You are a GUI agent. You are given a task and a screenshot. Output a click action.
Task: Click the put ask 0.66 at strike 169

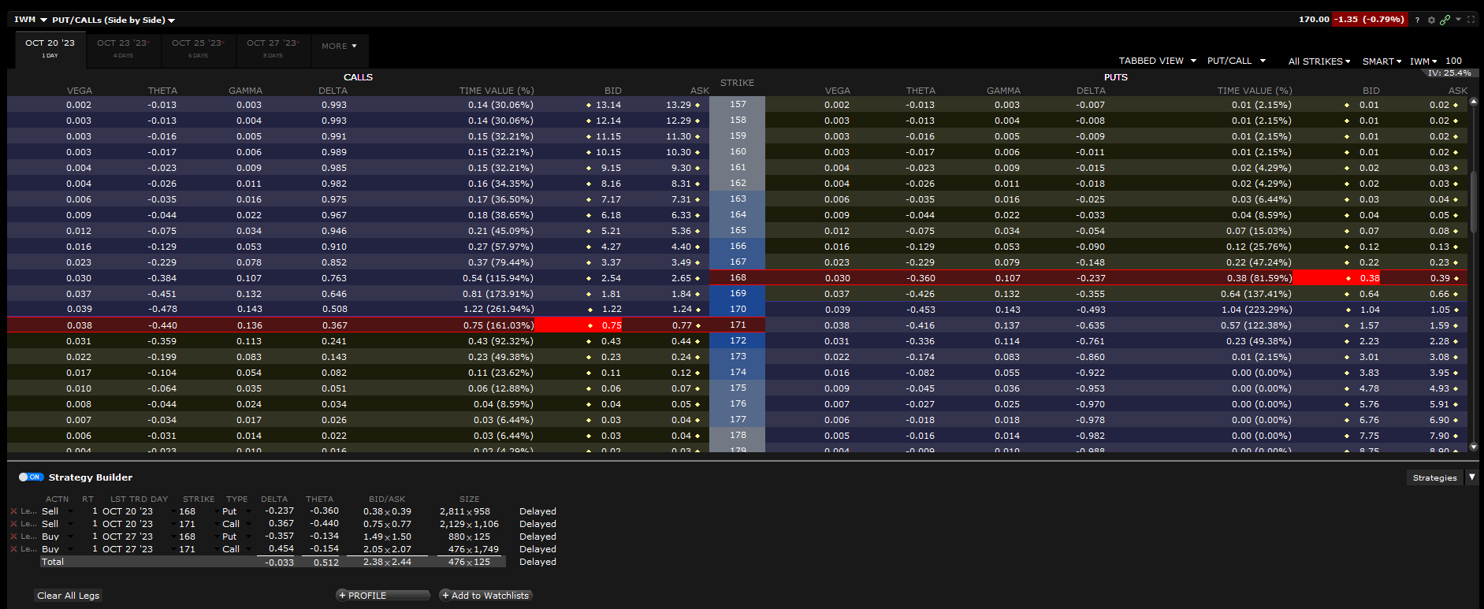point(1439,294)
